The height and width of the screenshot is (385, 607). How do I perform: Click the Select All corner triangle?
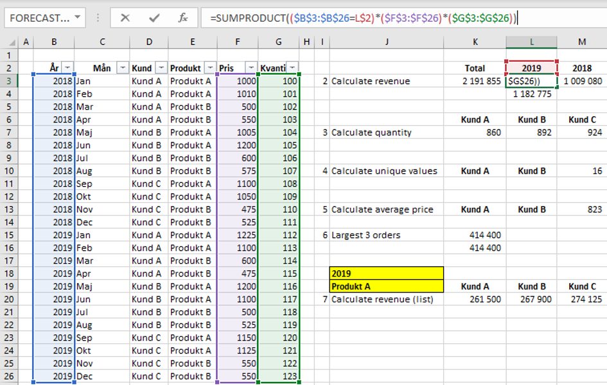12,42
